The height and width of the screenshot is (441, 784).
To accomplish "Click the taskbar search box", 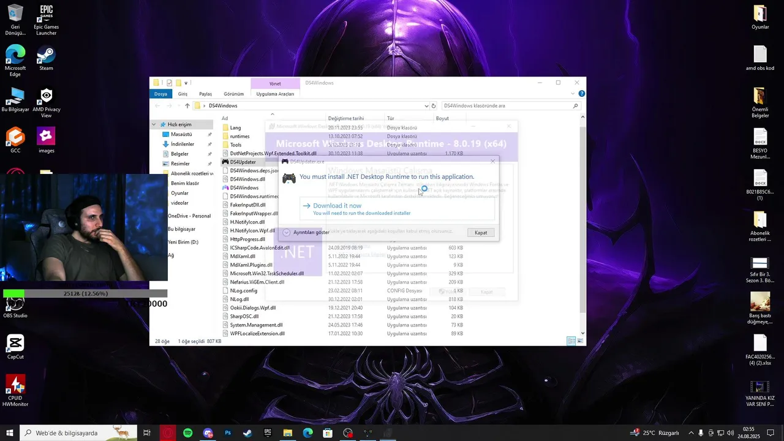I will coord(78,433).
